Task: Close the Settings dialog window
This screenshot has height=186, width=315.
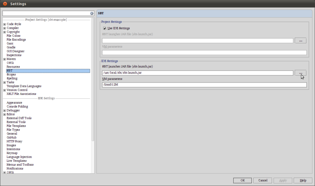Action: click(x=5, y=4)
